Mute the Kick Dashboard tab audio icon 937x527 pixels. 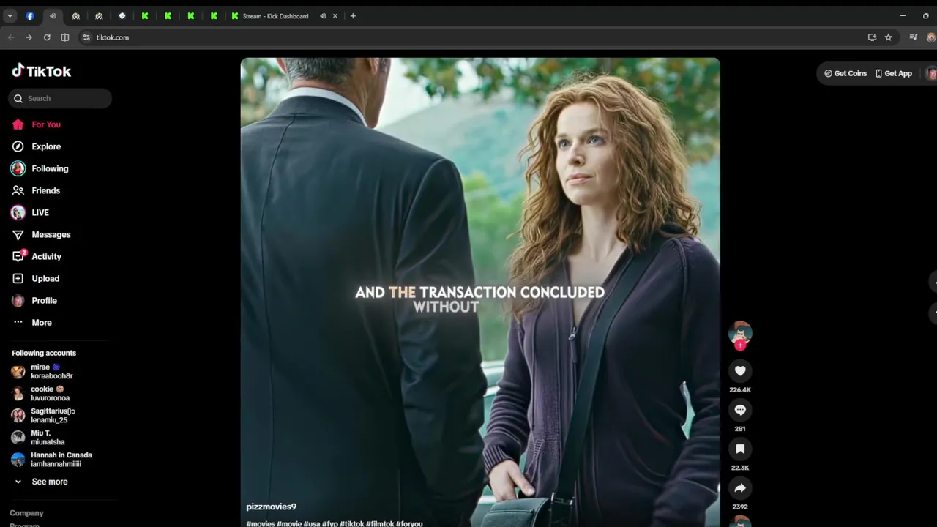[323, 16]
